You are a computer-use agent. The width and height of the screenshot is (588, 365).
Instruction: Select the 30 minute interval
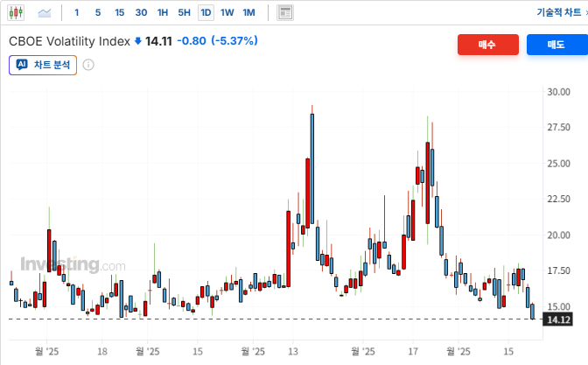pos(141,13)
